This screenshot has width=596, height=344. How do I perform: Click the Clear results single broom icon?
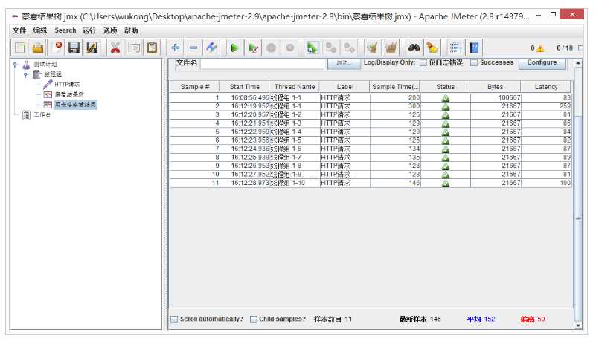[x=372, y=48]
